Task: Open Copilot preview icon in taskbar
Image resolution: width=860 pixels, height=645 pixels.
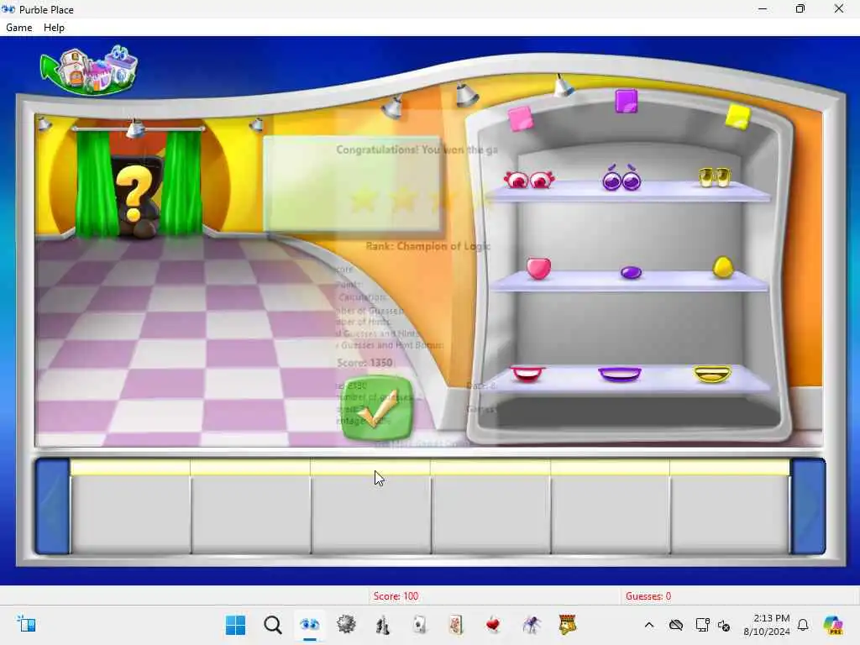Action: (832, 625)
